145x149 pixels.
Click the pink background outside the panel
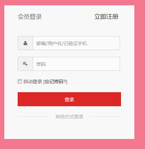140,74
